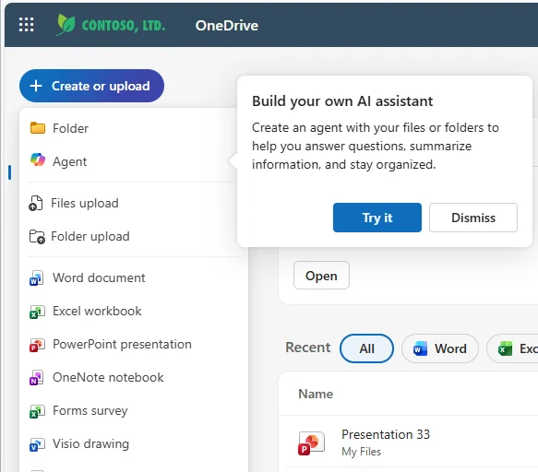Click the Build your own AI assistant heading
Screen dimensions: 538x472
[x=342, y=101]
